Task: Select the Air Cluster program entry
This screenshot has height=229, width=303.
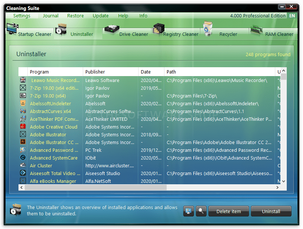Action: (x=41, y=165)
